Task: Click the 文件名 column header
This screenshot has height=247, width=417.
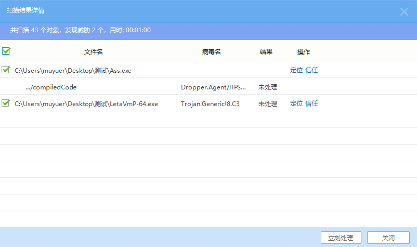Action: (93, 52)
